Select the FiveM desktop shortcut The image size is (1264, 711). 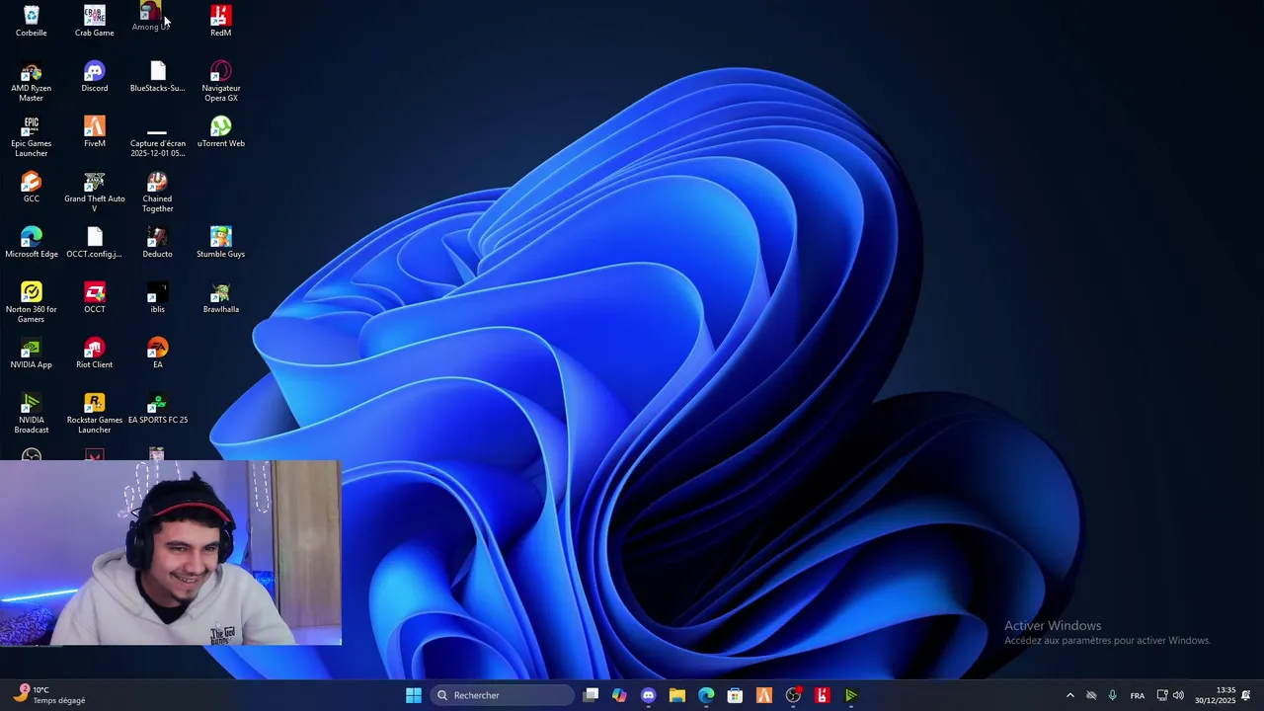(95, 132)
